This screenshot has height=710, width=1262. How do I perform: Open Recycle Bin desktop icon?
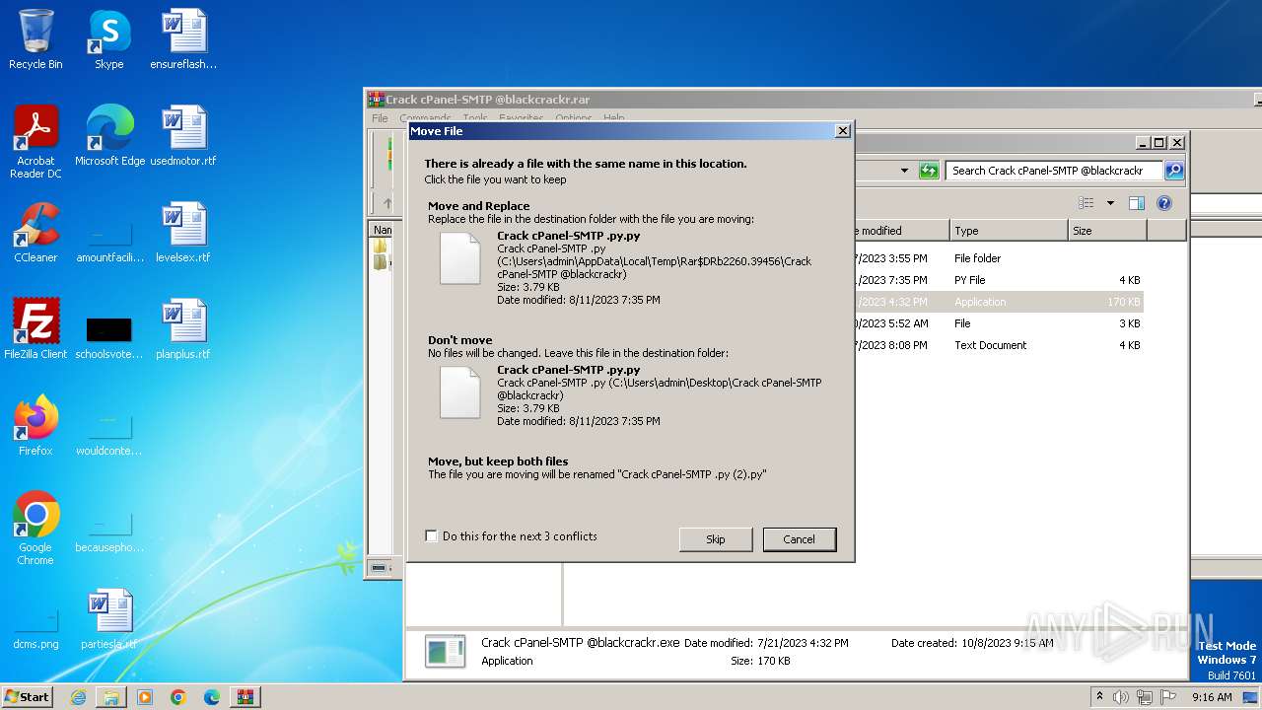(35, 39)
